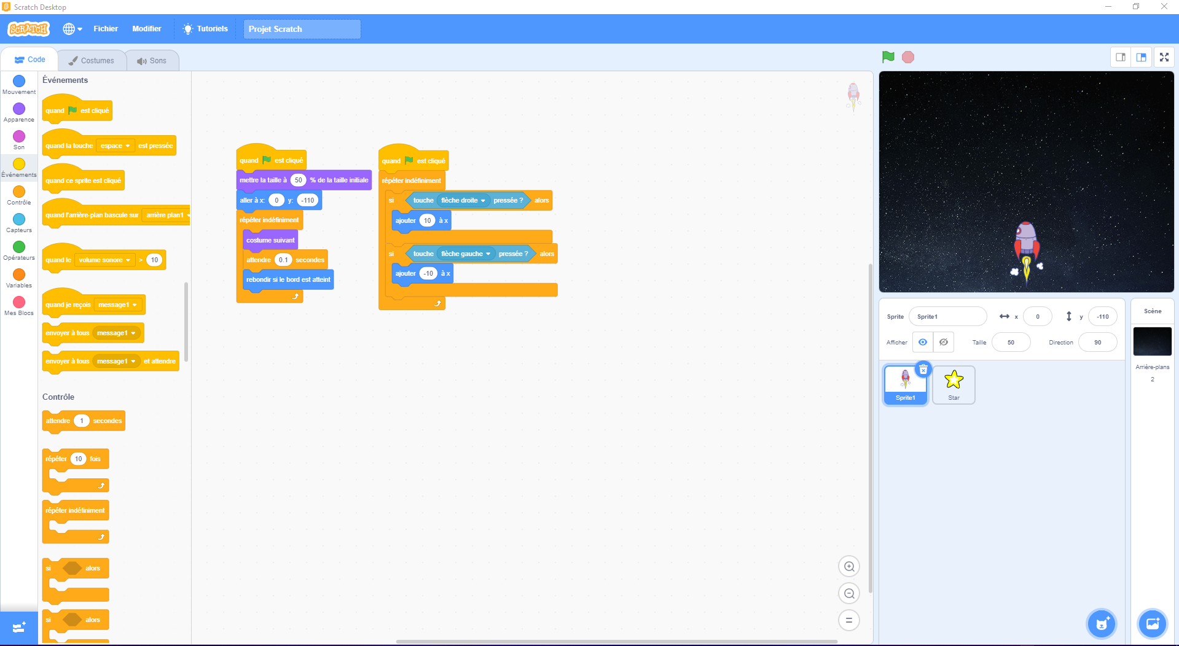The width and height of the screenshot is (1179, 646).
Task: Open the 'flèche droite' key dropdown
Action: (x=463, y=201)
